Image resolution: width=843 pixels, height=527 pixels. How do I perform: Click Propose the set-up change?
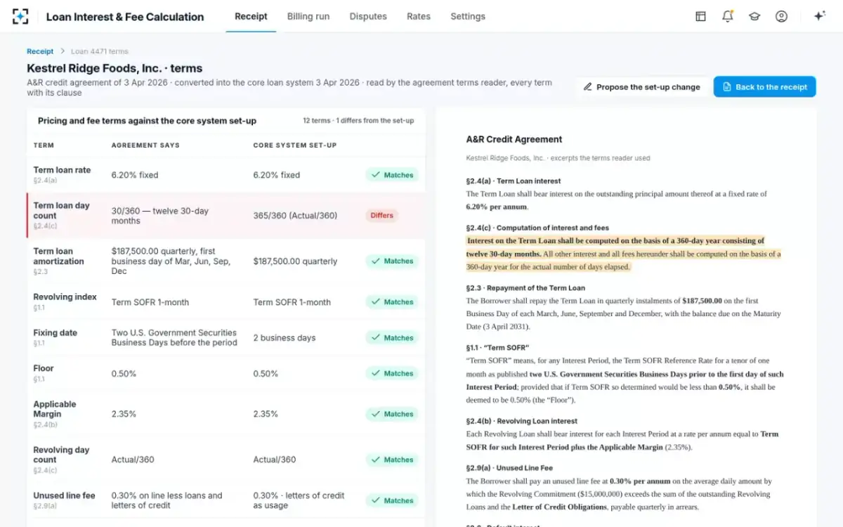[641, 87]
